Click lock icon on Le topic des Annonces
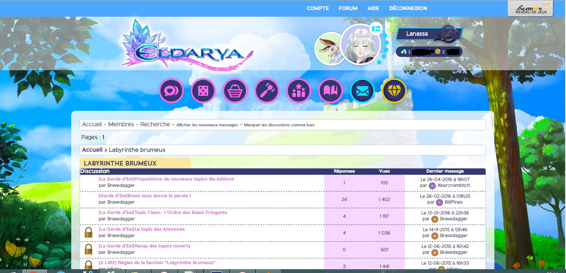 click(88, 232)
